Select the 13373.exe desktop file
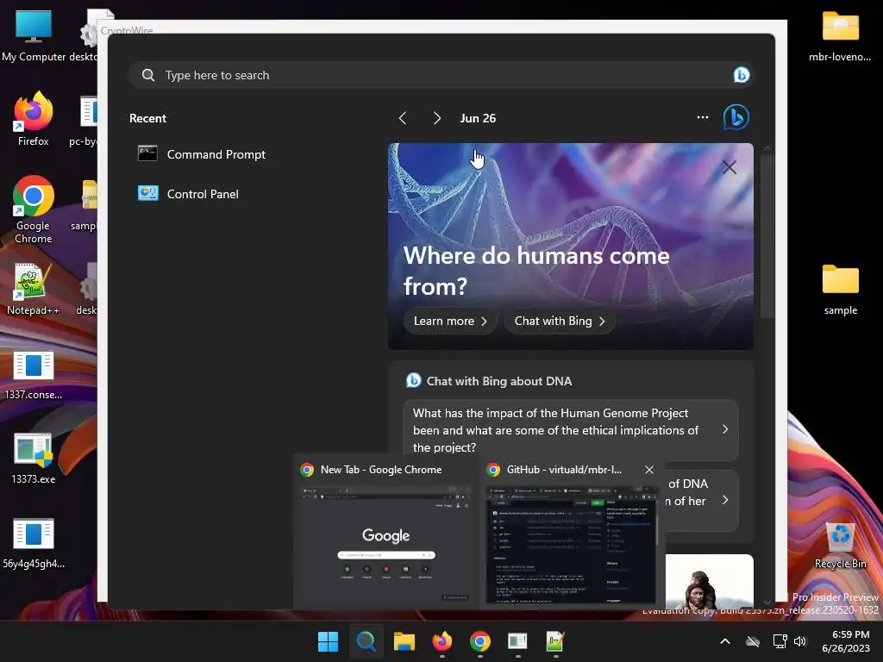This screenshot has height=662, width=883. point(34,459)
